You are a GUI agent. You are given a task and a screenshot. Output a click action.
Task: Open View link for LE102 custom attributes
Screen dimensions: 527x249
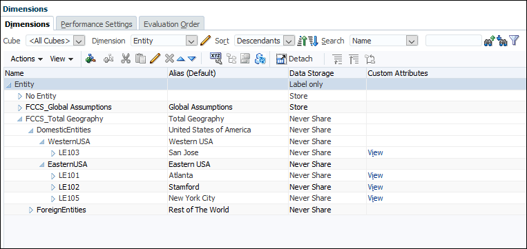[x=376, y=187]
